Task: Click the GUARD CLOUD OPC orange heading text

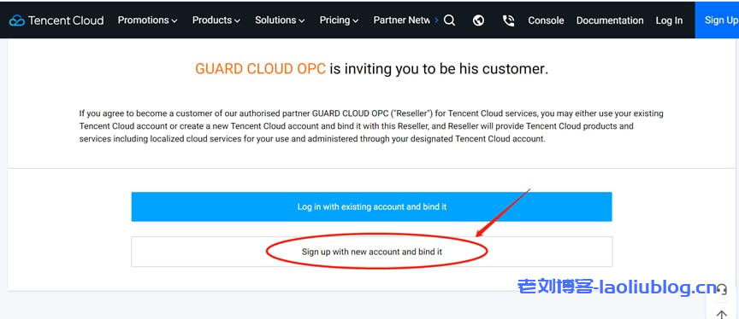Action: point(260,69)
